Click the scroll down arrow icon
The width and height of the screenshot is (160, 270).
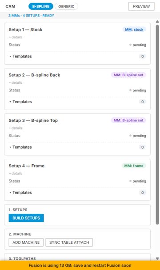pos(157,258)
